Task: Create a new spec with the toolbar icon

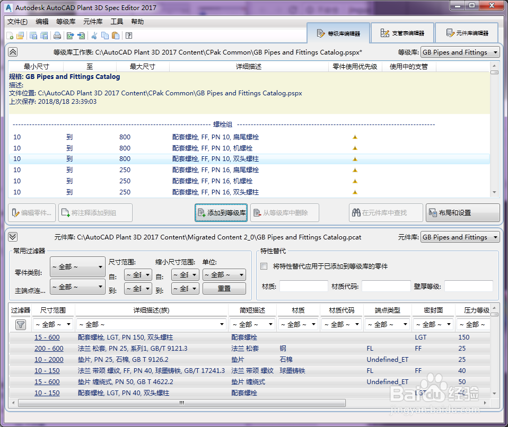Action: (x=10, y=35)
